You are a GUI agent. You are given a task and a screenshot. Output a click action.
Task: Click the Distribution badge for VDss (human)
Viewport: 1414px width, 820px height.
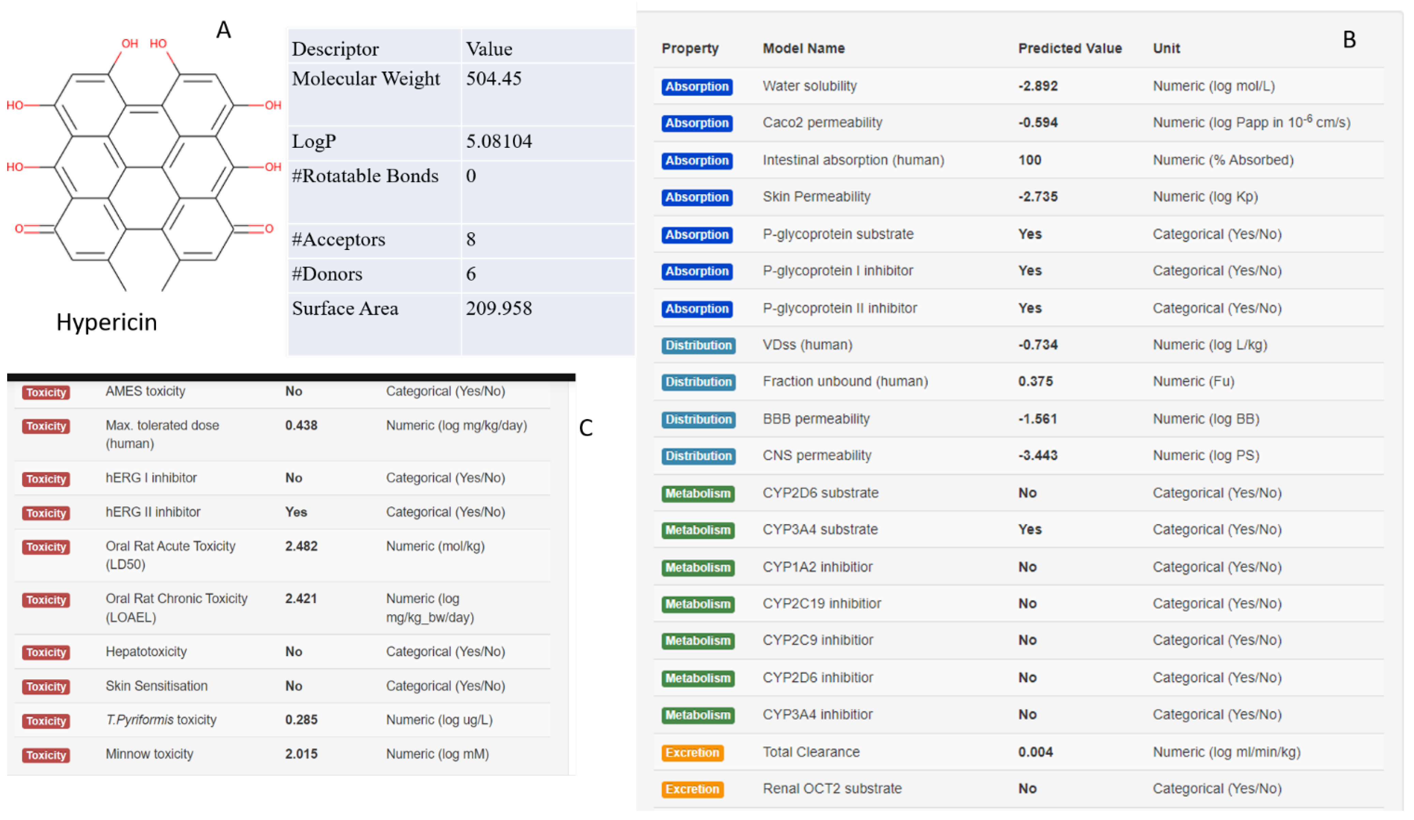(698, 345)
